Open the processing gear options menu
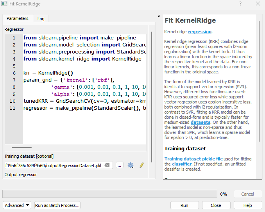This screenshot has height=212, width=265. (131, 165)
